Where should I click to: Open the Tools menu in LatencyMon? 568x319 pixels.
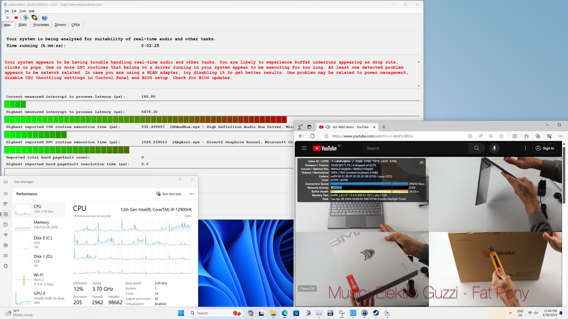22,11
